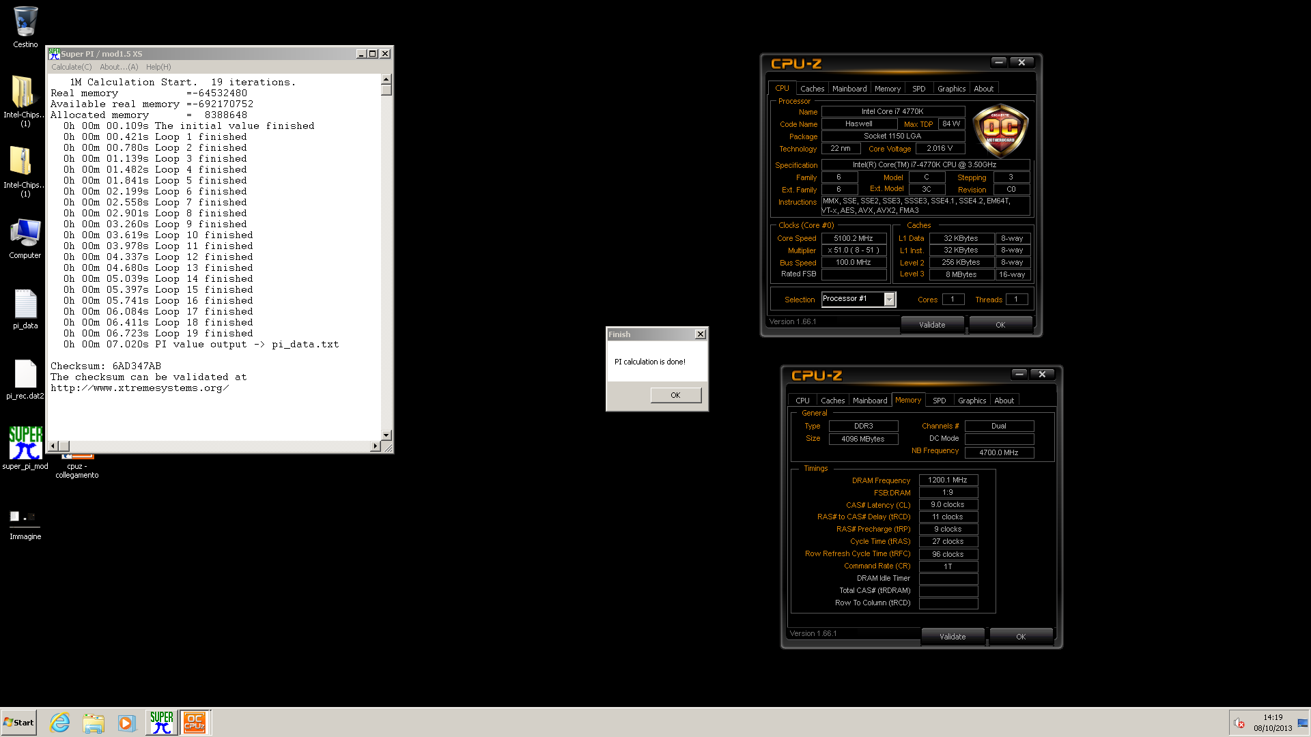Open SPD tab in bottom CPU-Z window
The height and width of the screenshot is (737, 1311).
point(940,401)
